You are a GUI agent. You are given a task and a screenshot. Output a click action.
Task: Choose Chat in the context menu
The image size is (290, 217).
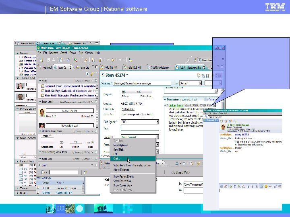133,158
